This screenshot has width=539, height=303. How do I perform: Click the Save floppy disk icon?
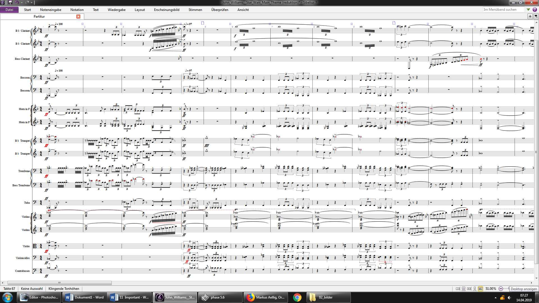(x=10, y=2)
